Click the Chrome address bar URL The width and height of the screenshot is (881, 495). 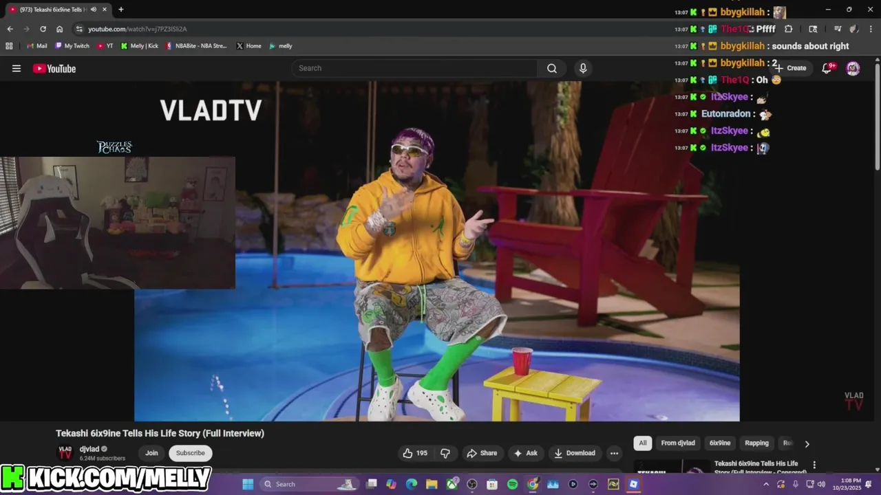tap(137, 29)
